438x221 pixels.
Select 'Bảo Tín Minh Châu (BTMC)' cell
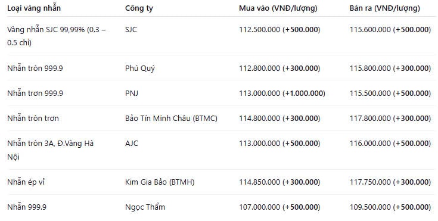click(171, 119)
